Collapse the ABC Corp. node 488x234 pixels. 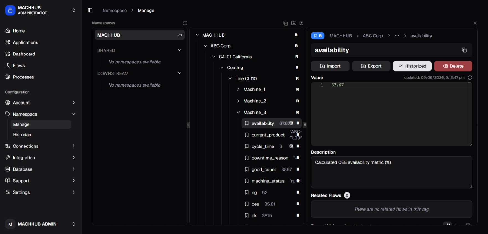205,46
